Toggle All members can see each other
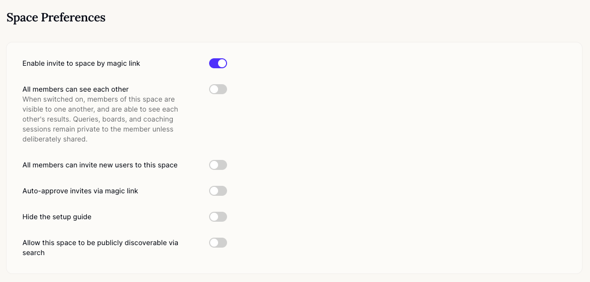 (x=218, y=89)
